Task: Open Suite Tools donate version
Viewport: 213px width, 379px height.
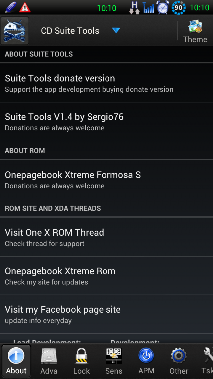Action: pos(106,83)
